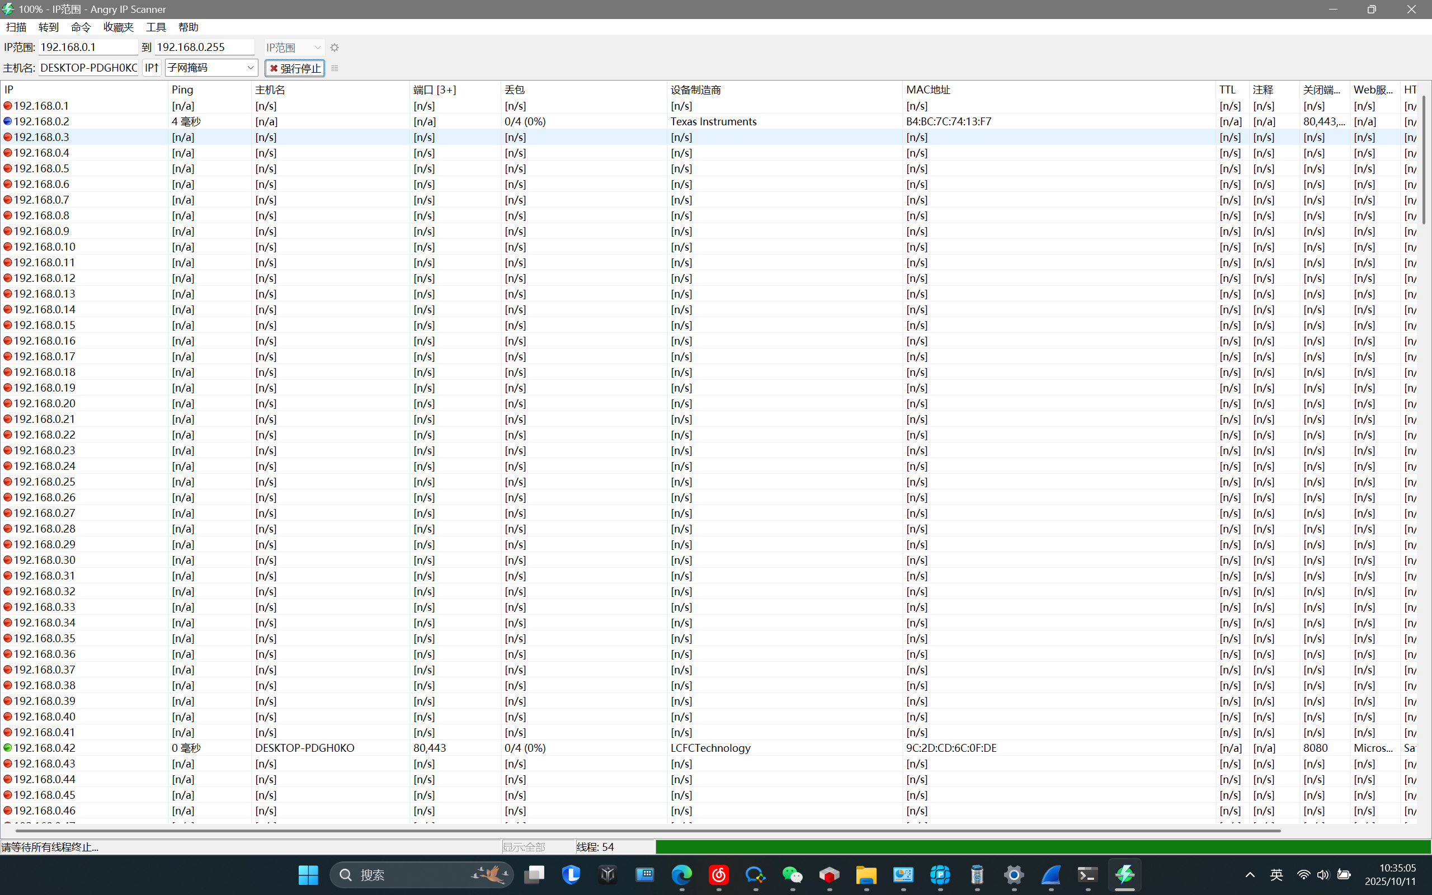This screenshot has width=1432, height=895.
Task: Open the round blue P app in taskbar
Action: pos(940,875)
